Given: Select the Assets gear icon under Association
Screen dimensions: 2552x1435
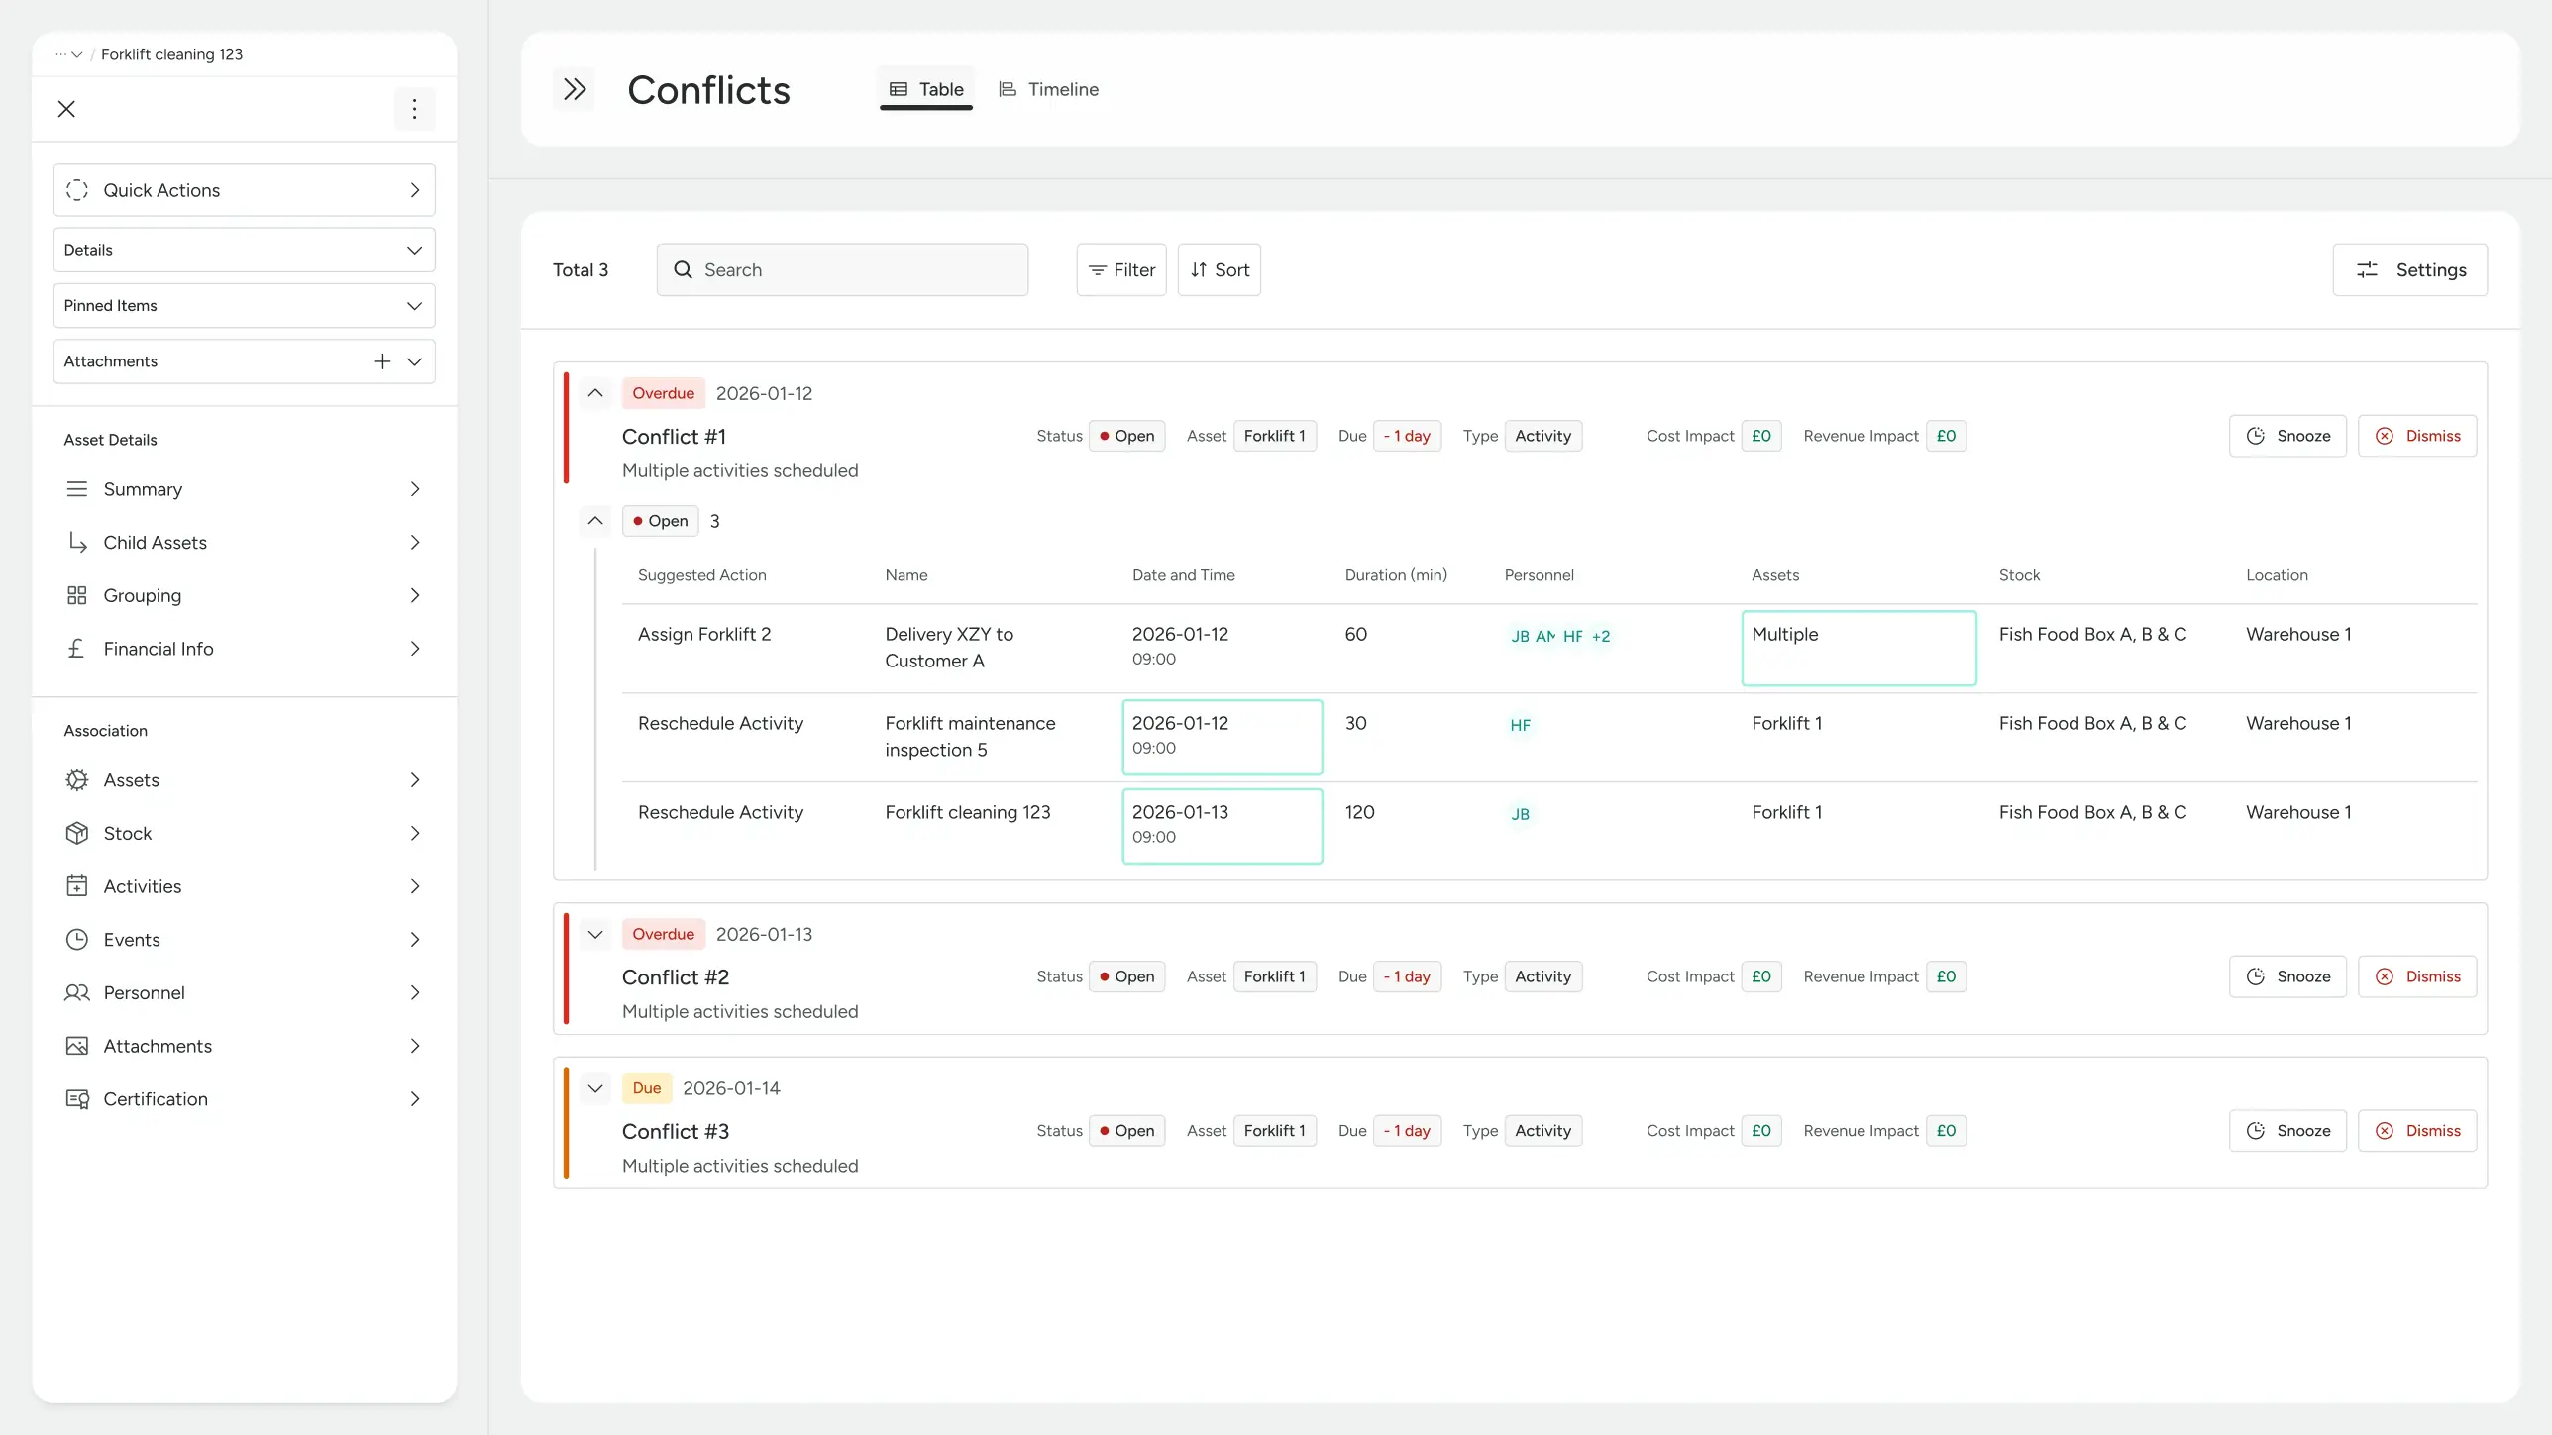Looking at the screenshot, I should pos(77,779).
